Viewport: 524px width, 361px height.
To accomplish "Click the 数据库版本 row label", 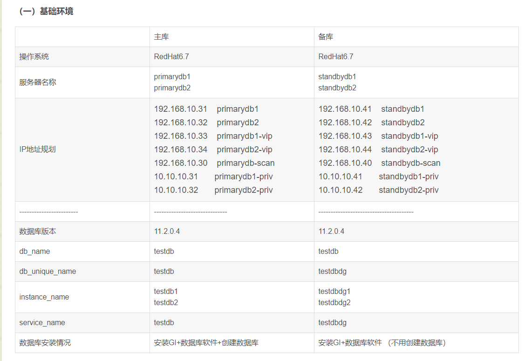I will (38, 232).
